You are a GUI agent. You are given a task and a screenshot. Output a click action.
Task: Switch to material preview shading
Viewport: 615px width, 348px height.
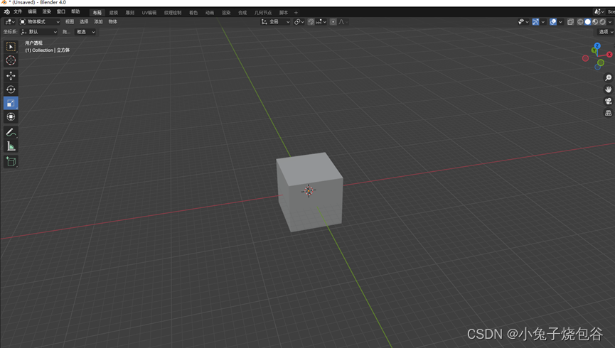[x=595, y=22]
